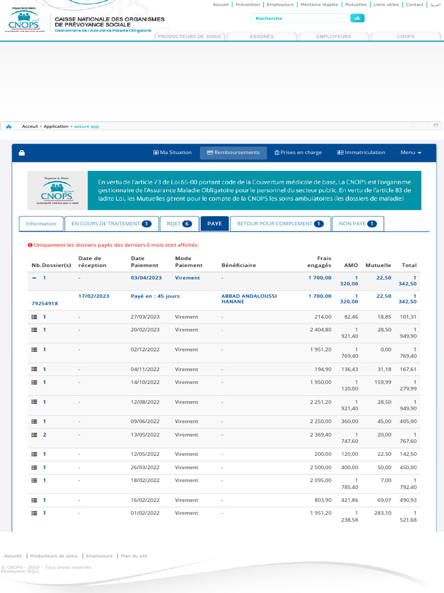
Task: Click Date Paiement column header
Action: pyautogui.click(x=145, y=262)
